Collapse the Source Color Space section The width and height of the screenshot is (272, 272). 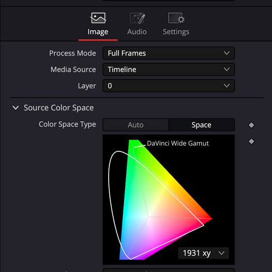click(x=16, y=108)
